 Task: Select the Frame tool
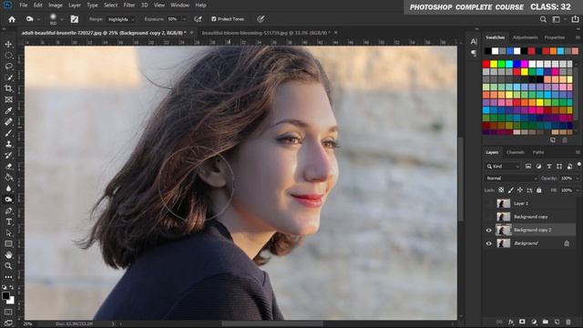8,99
